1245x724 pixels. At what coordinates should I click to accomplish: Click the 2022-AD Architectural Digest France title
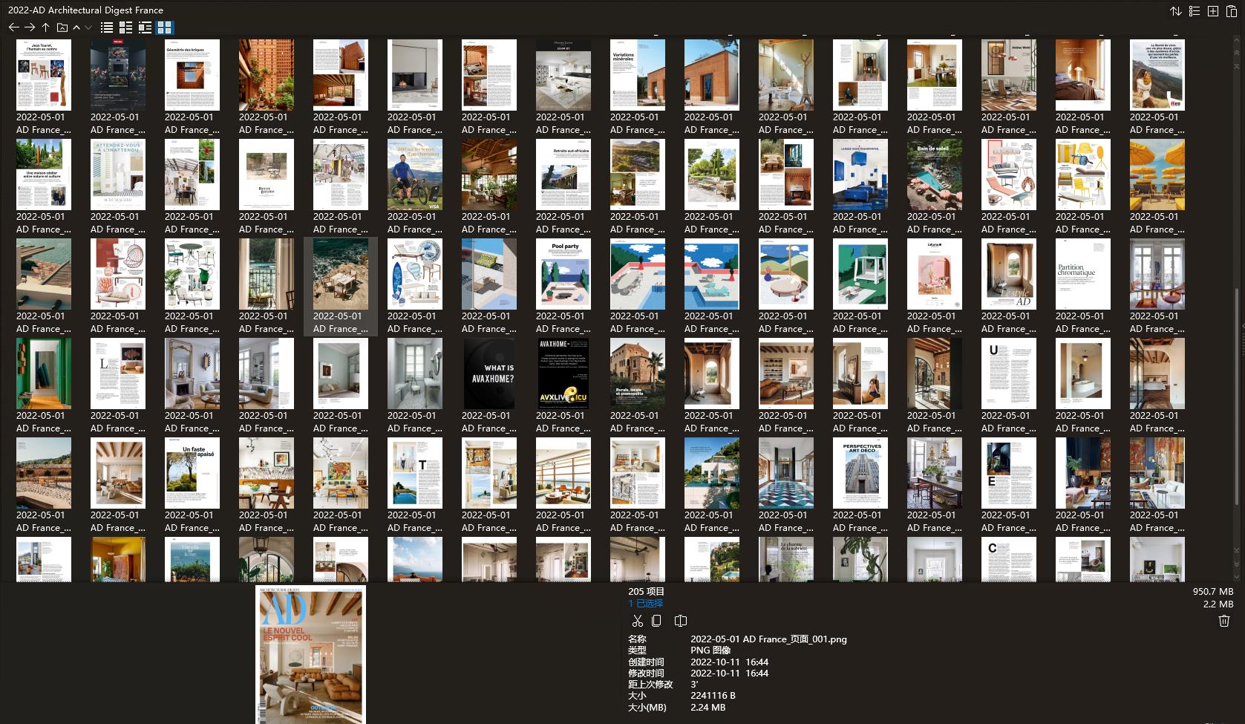(84, 10)
